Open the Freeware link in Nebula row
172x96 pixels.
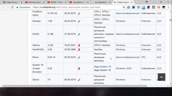pyautogui.click(x=146, y=45)
